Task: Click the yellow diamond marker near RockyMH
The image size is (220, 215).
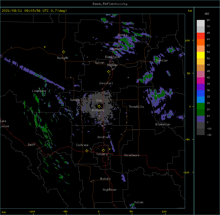Action: (64, 52)
